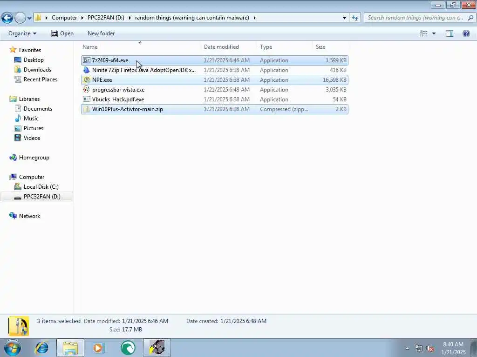Open Recent Places
477x357 pixels.
pos(41,79)
